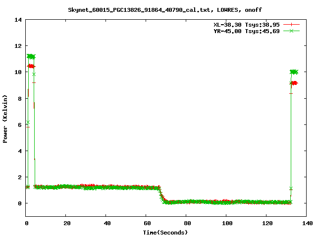The height and width of the screenshot is (237, 317).
Task: Click y-axis tick label 10
Action: point(18,72)
